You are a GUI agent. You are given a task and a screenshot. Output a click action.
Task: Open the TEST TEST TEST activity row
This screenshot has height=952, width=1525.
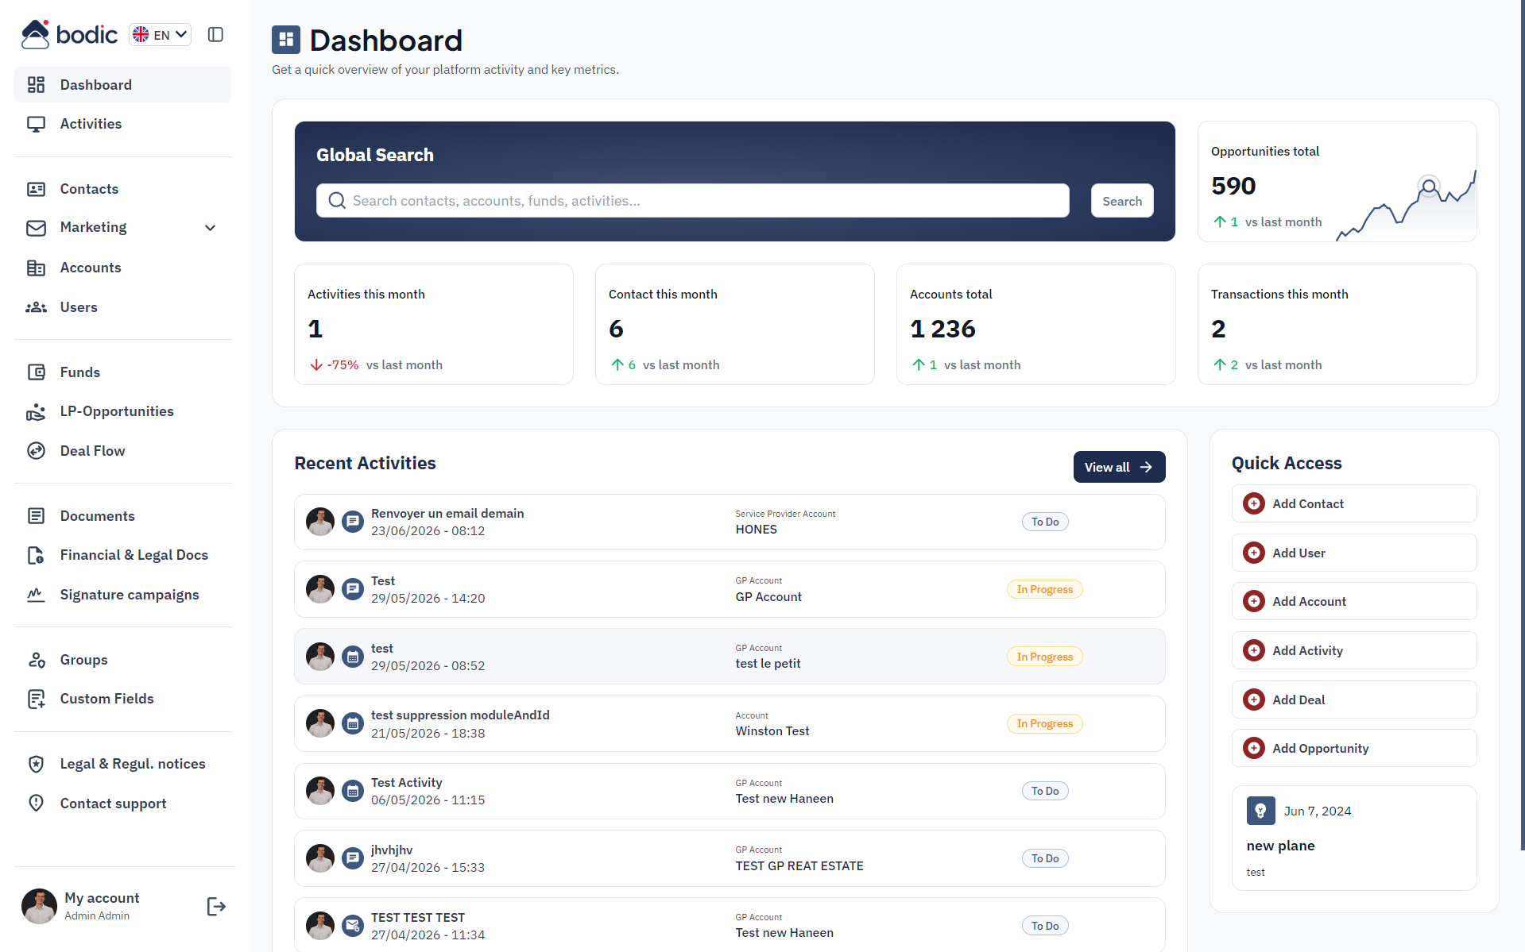(x=730, y=925)
